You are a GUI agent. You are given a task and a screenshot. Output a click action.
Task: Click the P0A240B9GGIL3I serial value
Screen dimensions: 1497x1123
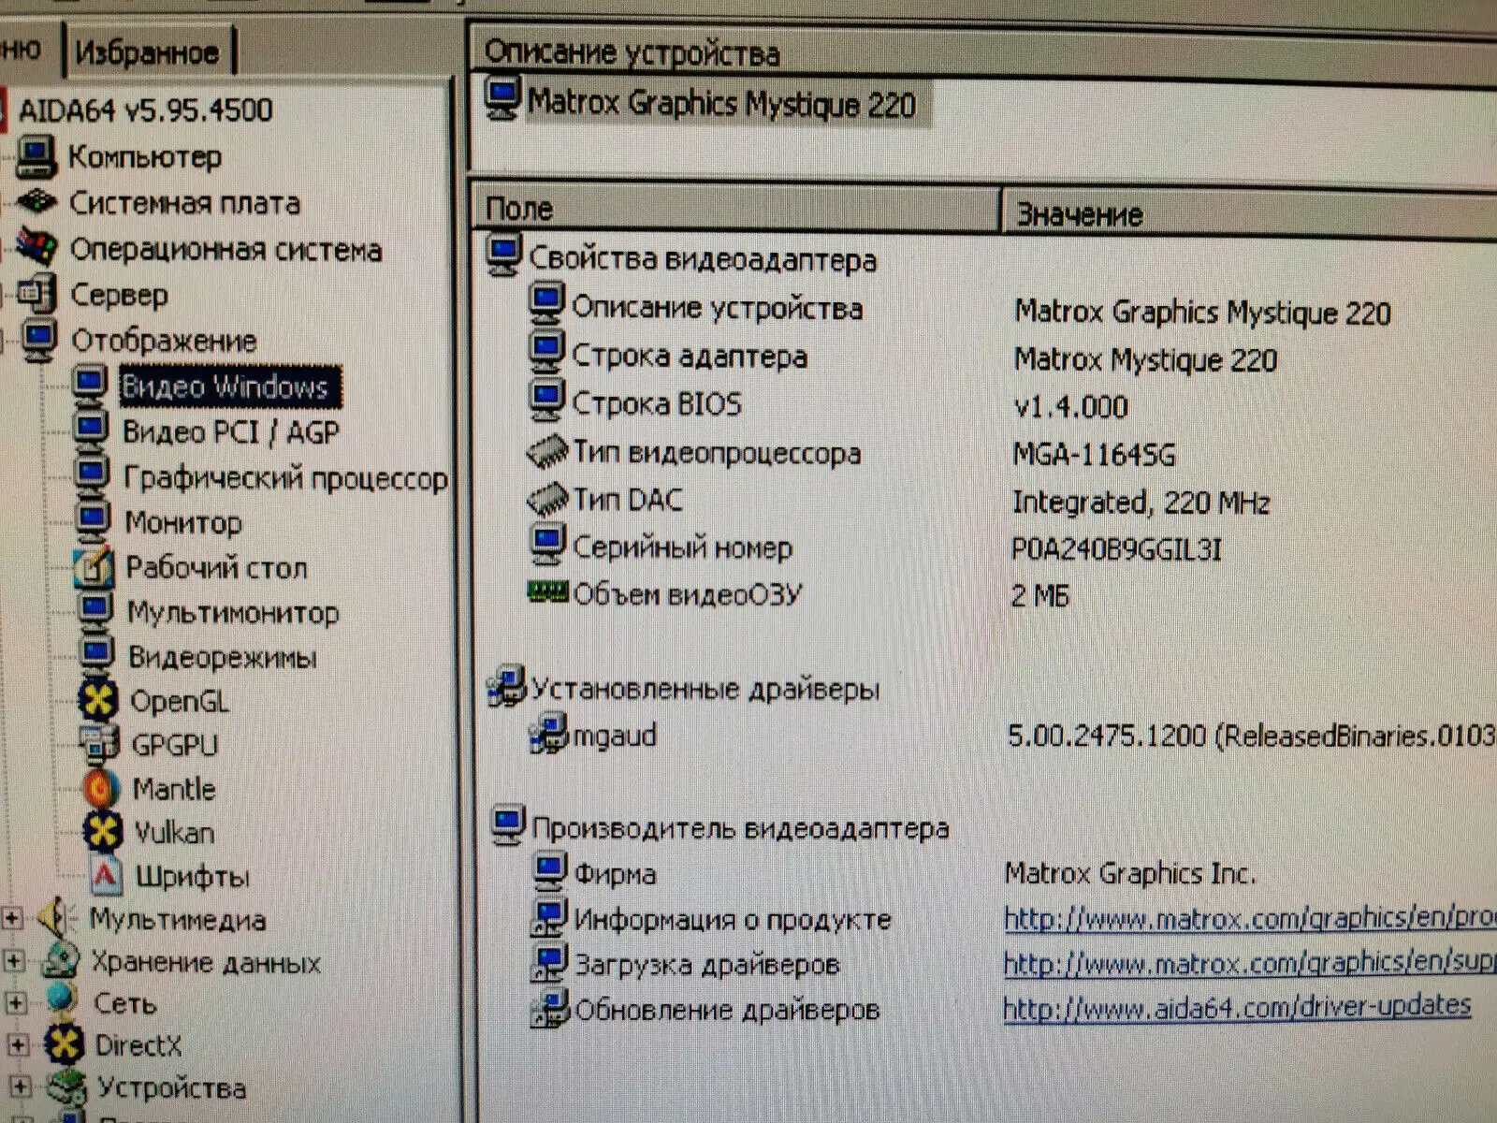point(1116,549)
